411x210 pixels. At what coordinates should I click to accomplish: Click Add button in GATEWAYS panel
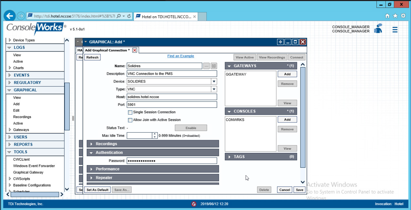287,74
